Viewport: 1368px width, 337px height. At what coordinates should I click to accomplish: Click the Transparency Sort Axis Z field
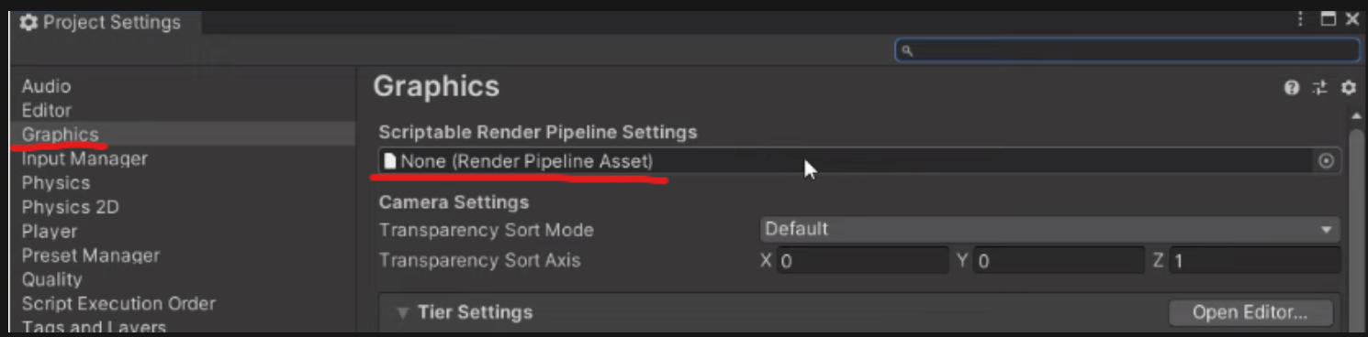point(1255,261)
